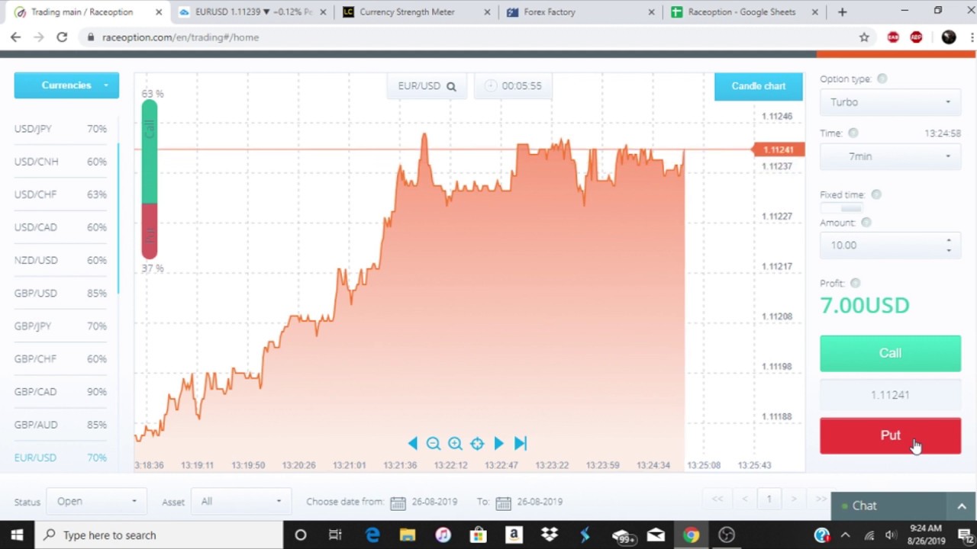Select USD/CNH in the currency list
977x549 pixels.
click(60, 162)
